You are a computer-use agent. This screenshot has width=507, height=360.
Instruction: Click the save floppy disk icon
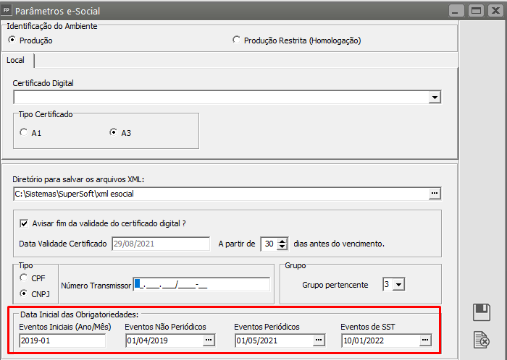tap(482, 312)
